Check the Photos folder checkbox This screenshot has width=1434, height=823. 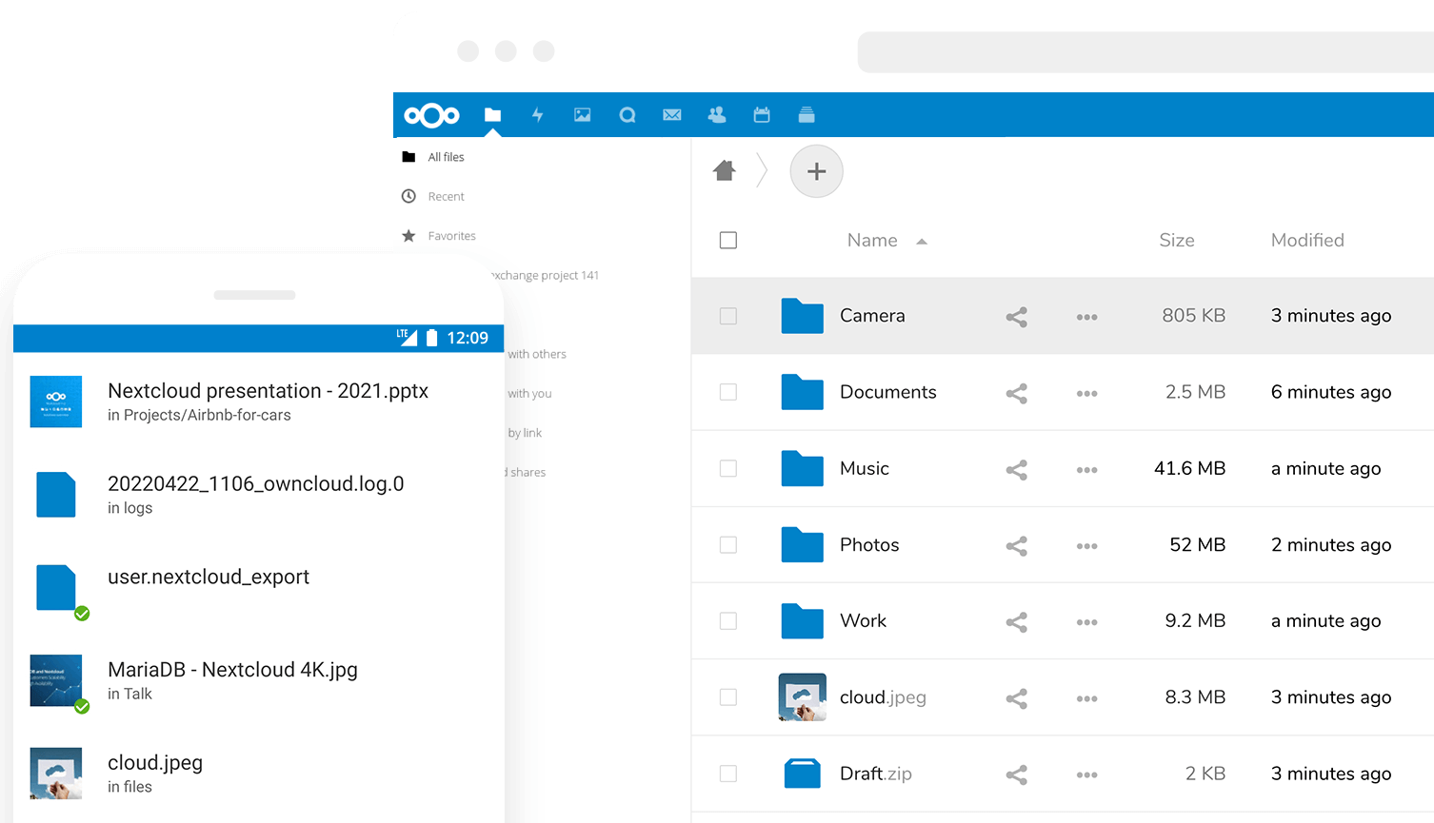click(x=728, y=544)
